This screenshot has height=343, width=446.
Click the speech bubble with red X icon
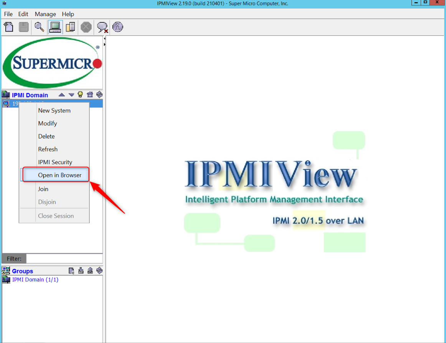pyautogui.click(x=102, y=27)
